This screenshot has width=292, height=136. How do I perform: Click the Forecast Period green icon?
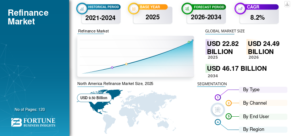tap(187, 8)
